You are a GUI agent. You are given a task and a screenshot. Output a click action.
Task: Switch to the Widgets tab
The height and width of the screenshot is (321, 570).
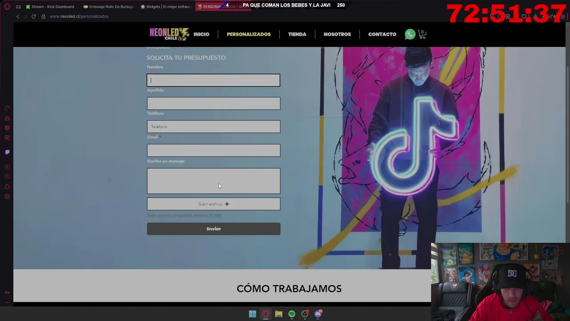click(166, 7)
